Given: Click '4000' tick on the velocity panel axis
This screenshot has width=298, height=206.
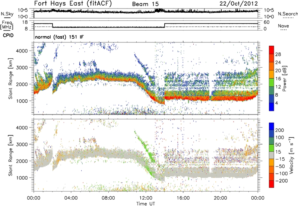Looking at the screenshot, I should [22, 128].
